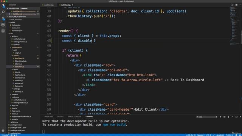The width and height of the screenshot is (242, 136).
Task: Open the notifications bell in the status bar
Action: [240, 135]
